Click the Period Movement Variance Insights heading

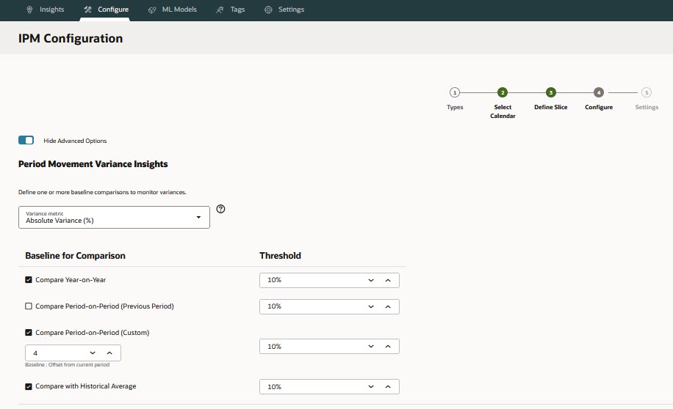pyautogui.click(x=93, y=164)
